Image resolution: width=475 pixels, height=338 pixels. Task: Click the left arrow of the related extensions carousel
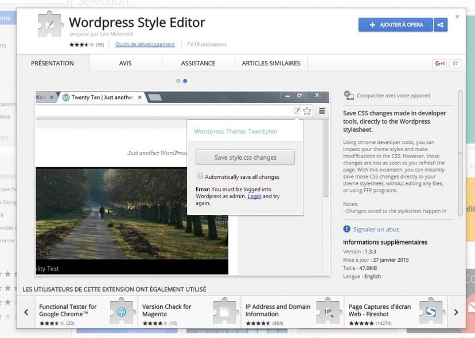[x=26, y=312]
